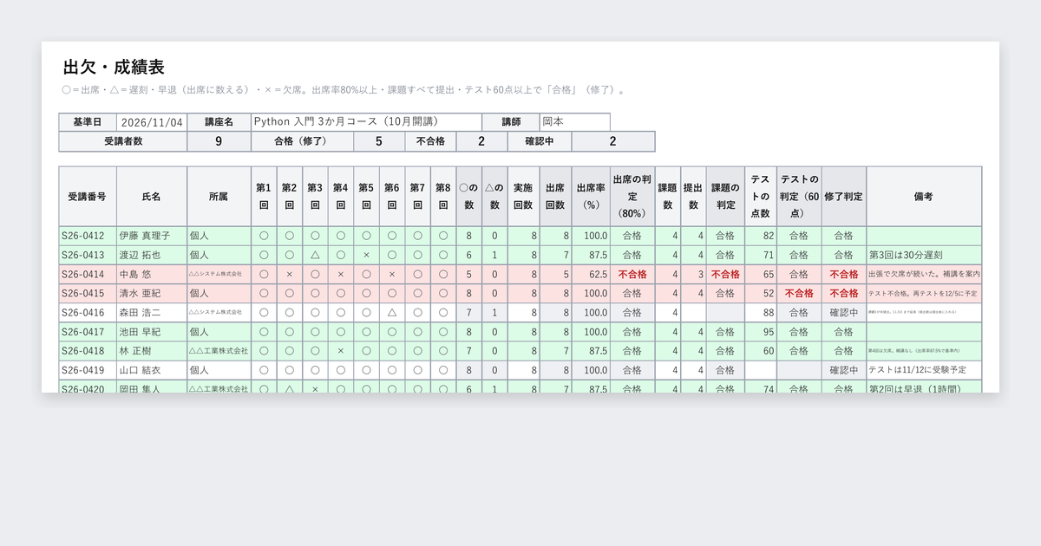Click the name "林 正樹"

(136, 350)
